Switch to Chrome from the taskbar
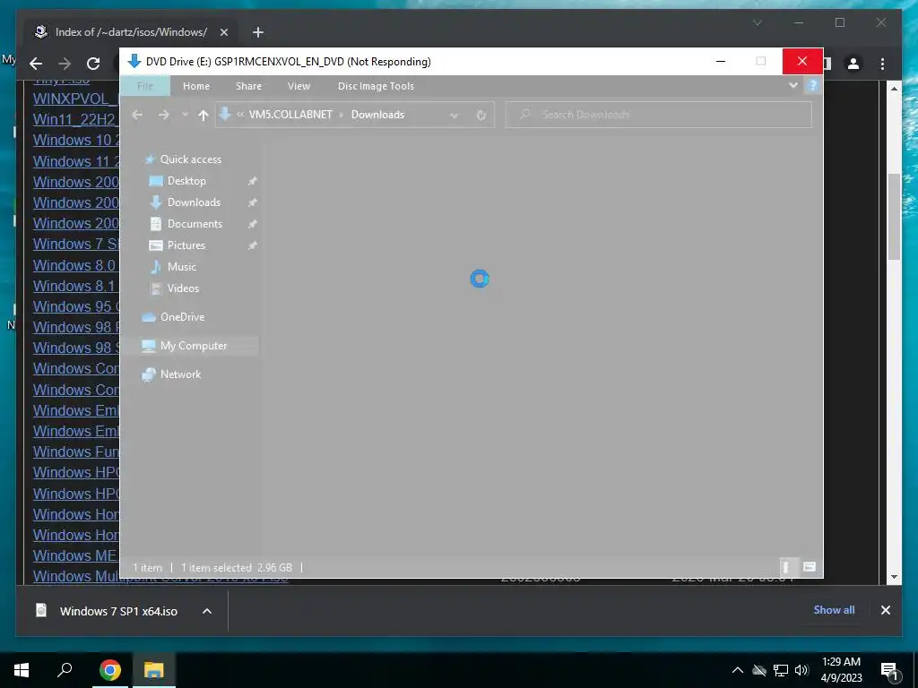Viewport: 918px width, 688px height. (110, 670)
